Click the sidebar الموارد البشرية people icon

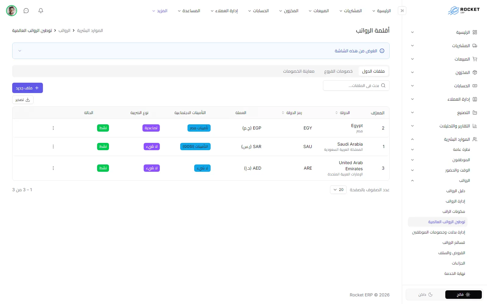tap(475, 139)
